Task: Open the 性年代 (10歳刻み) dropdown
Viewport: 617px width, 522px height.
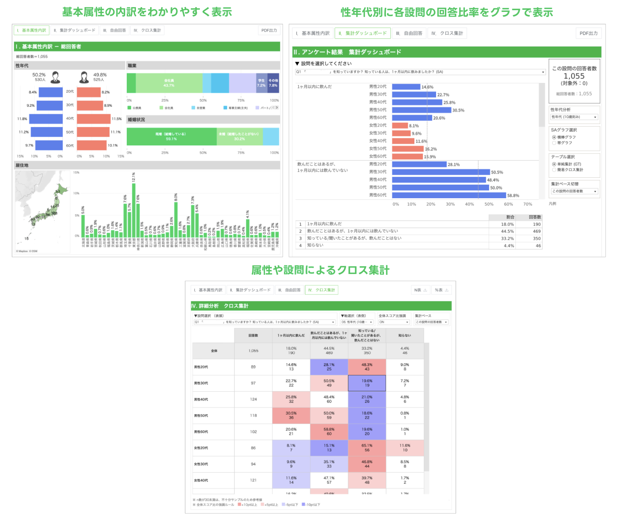Action: pos(574,117)
